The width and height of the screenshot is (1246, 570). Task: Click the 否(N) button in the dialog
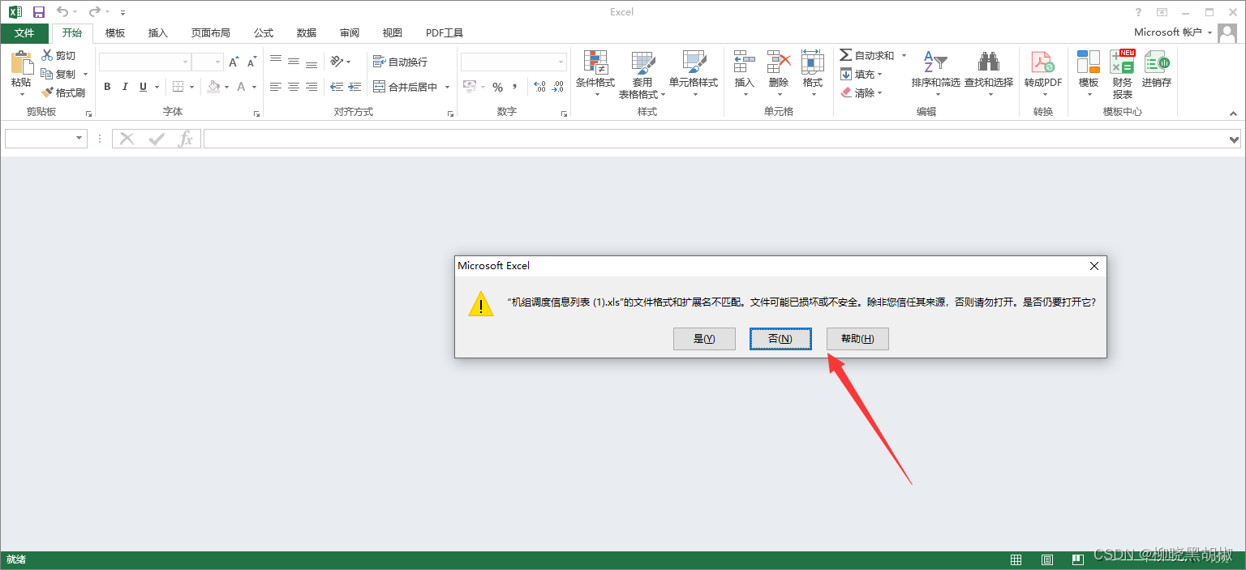[x=780, y=339]
